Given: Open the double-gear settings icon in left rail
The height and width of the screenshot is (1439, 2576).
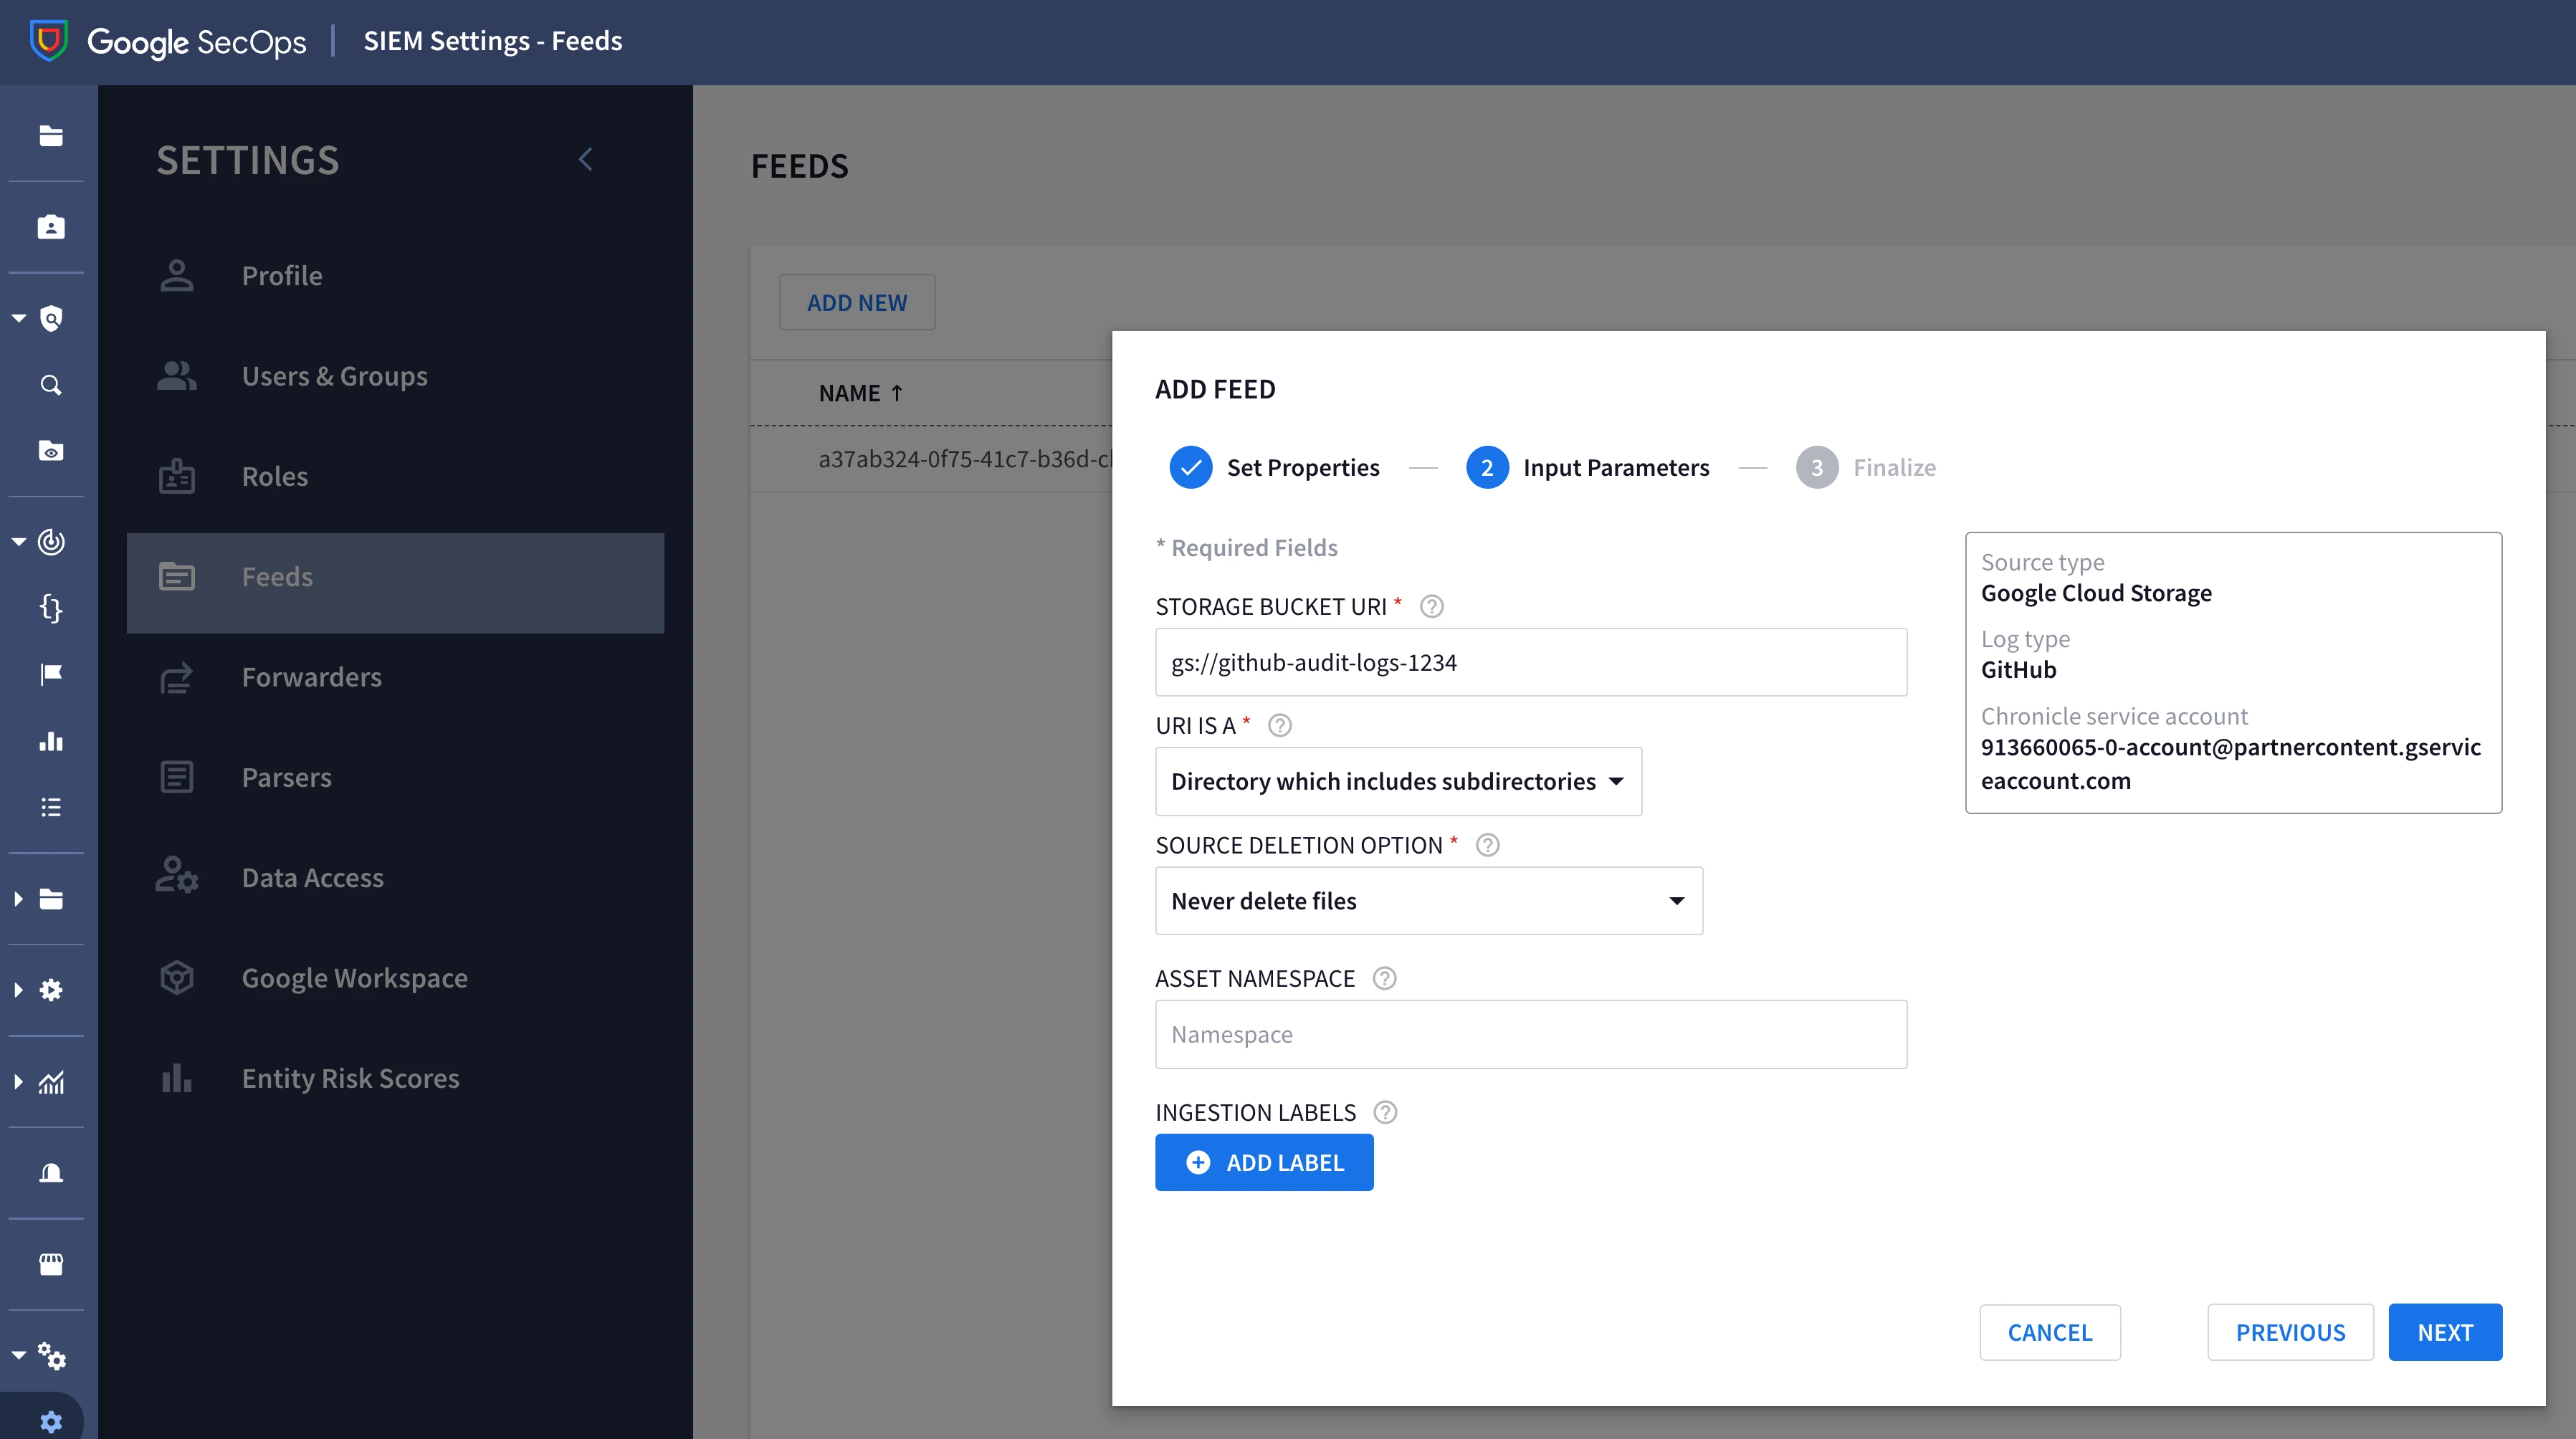Looking at the screenshot, I should point(52,1356).
